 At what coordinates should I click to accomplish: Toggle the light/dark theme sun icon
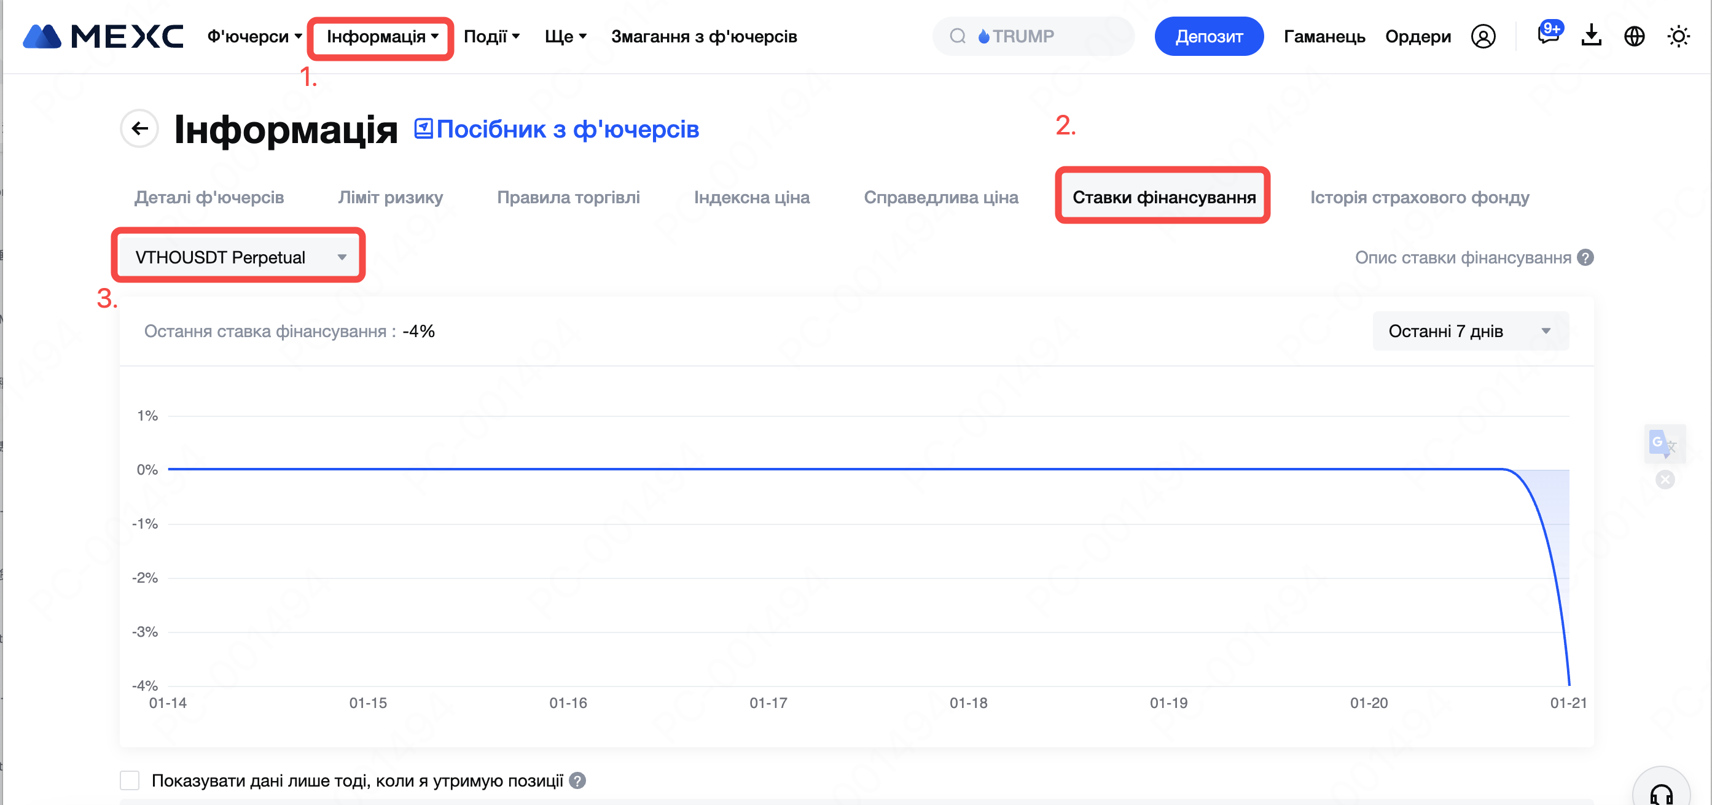[x=1678, y=36]
